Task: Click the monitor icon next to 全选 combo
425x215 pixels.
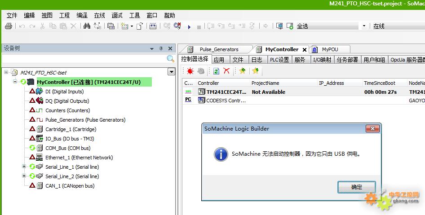Action: [x=279, y=26]
